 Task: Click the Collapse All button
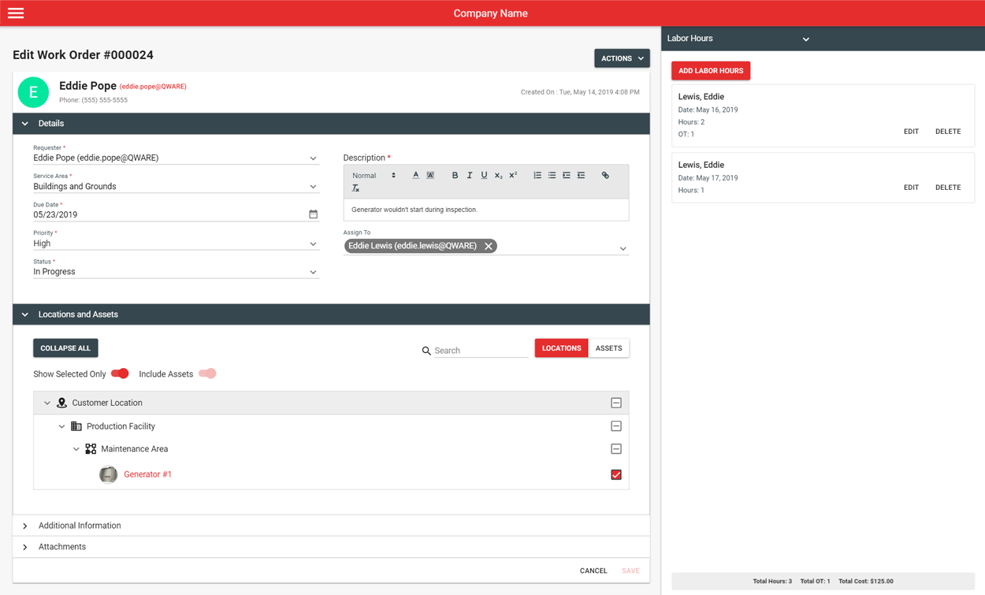coord(65,348)
